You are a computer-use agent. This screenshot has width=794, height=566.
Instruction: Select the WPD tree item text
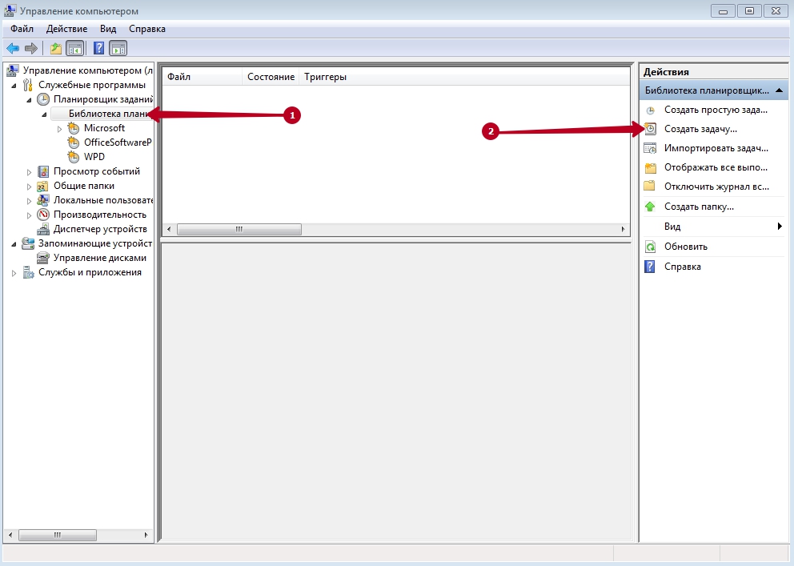(x=94, y=157)
